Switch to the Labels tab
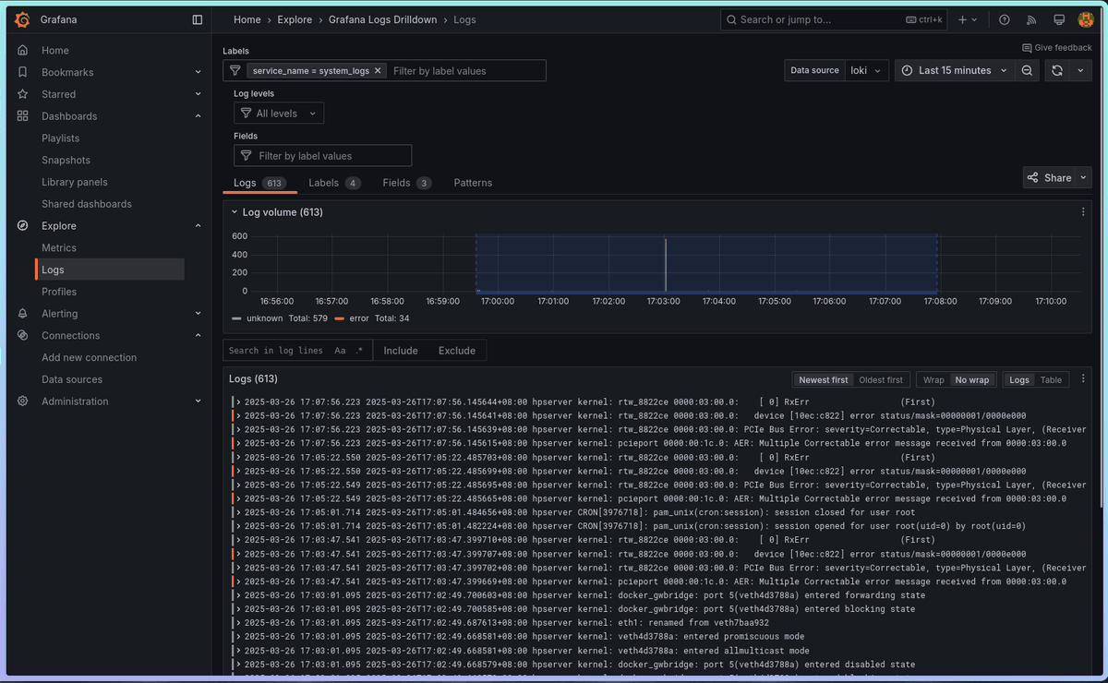Screen dimensions: 1108x683 [334, 183]
